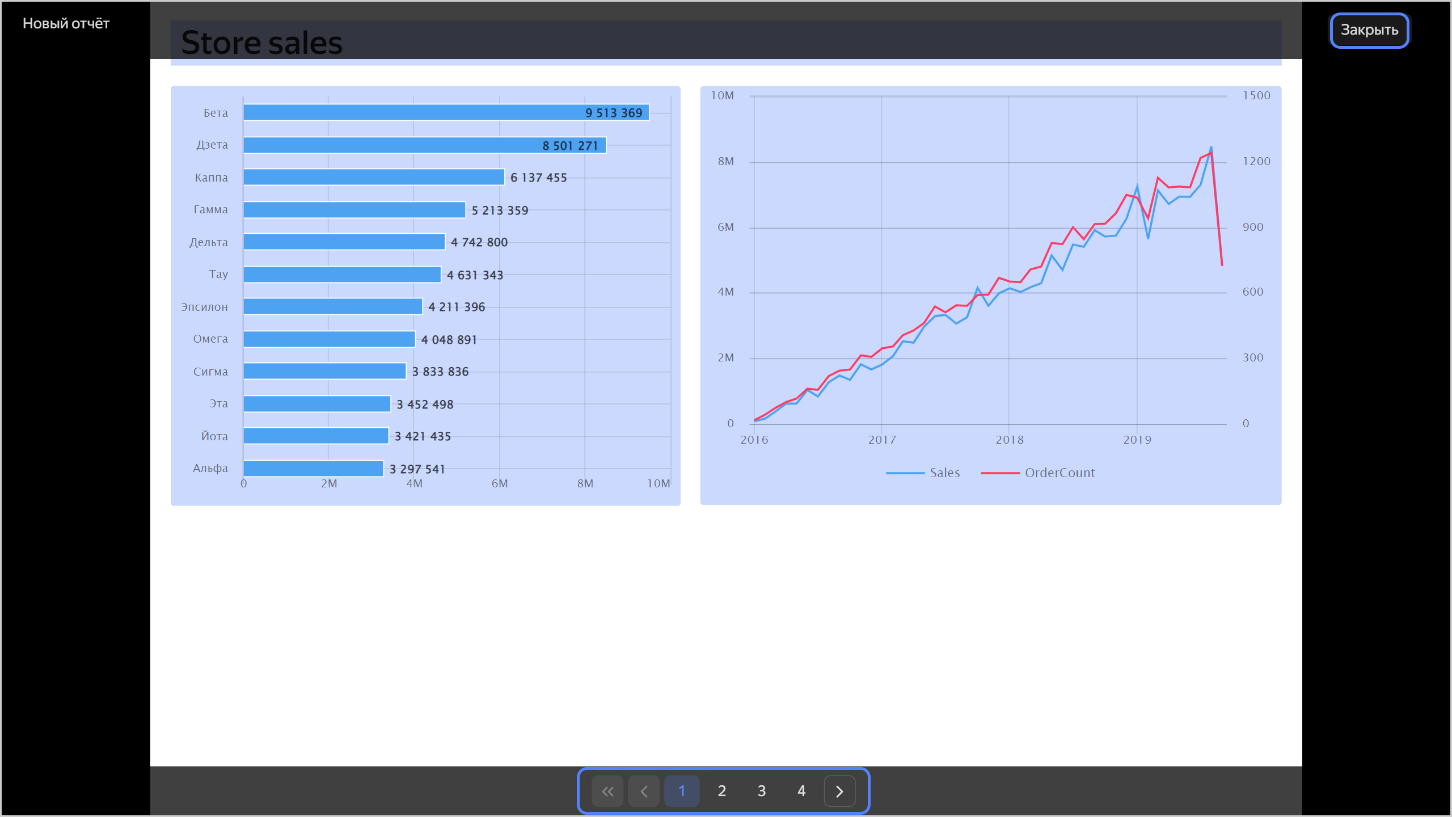Click the Бета bar with value 9 513 369
Viewport: 1452px width, 817px height.
tap(446, 112)
